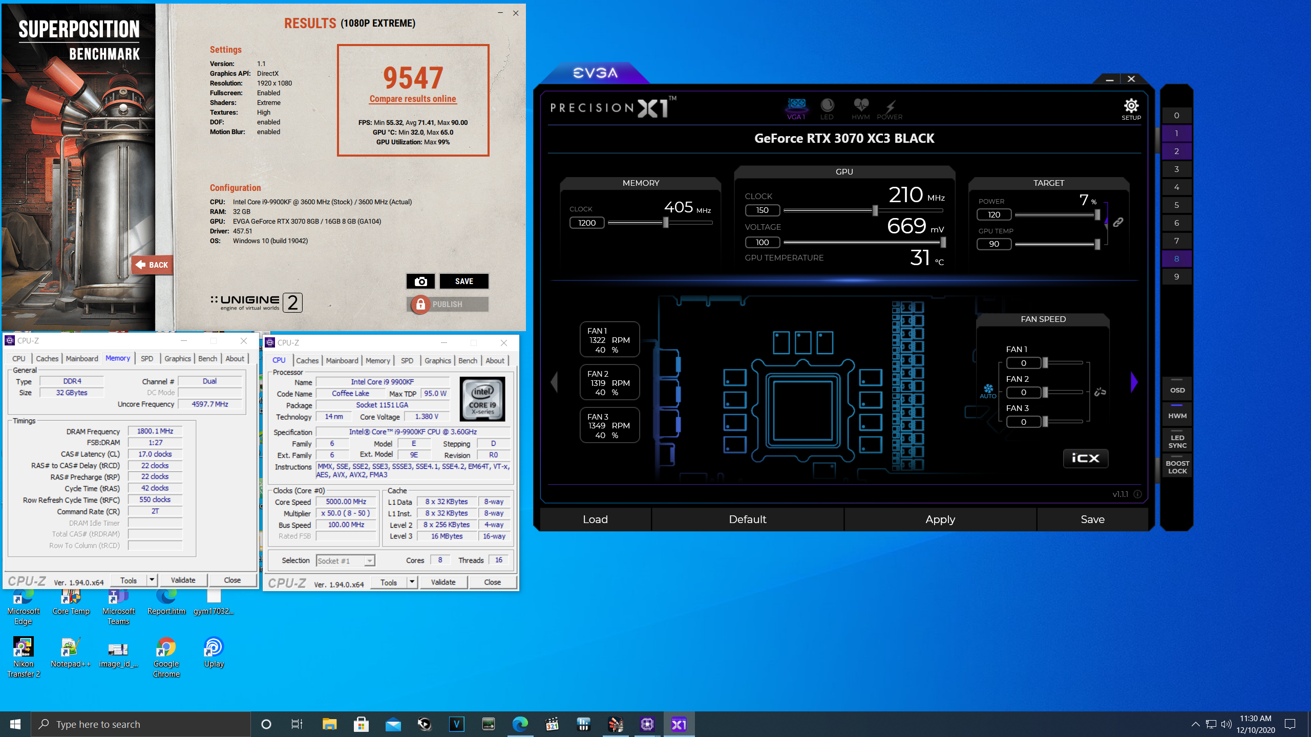
Task: Open the Bench tab in the right CPU-Z window
Action: click(468, 360)
